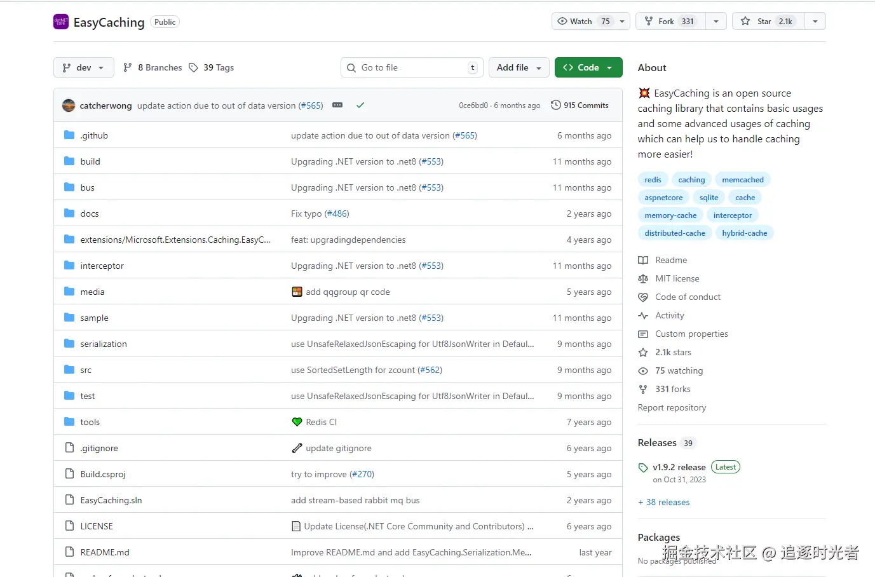Select the redis topic tag
Screen dimensions: 875x577
tap(653, 180)
